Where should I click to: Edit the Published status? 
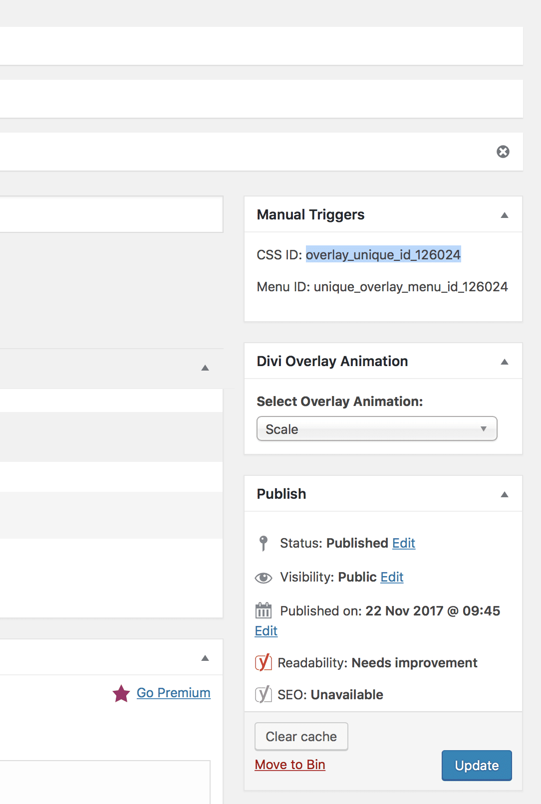pos(404,543)
